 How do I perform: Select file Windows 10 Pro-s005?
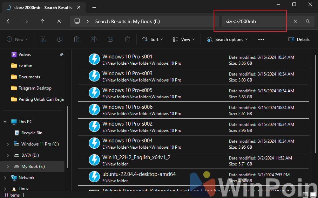click(x=194, y=93)
